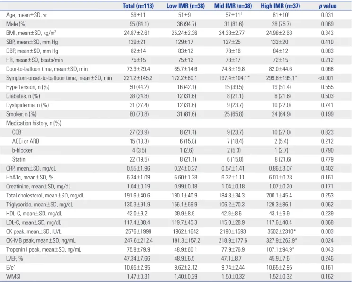The image size is (352, 282).
Task: Select the 'Age, mean±SD, yr' row label
Action: [x=26, y=15]
